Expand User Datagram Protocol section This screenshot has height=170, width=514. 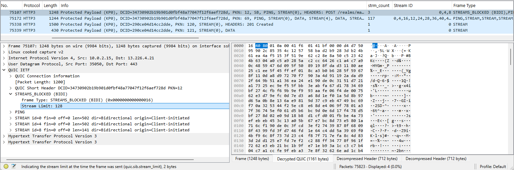(4, 64)
